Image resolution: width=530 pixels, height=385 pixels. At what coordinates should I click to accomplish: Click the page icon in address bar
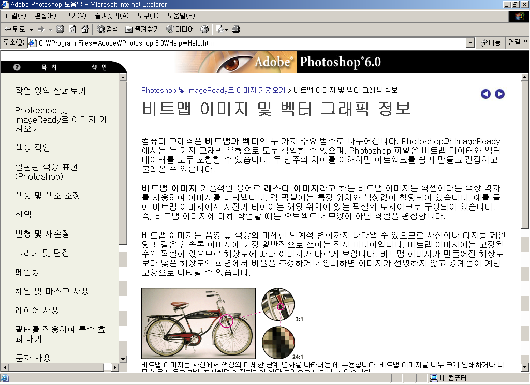point(33,43)
